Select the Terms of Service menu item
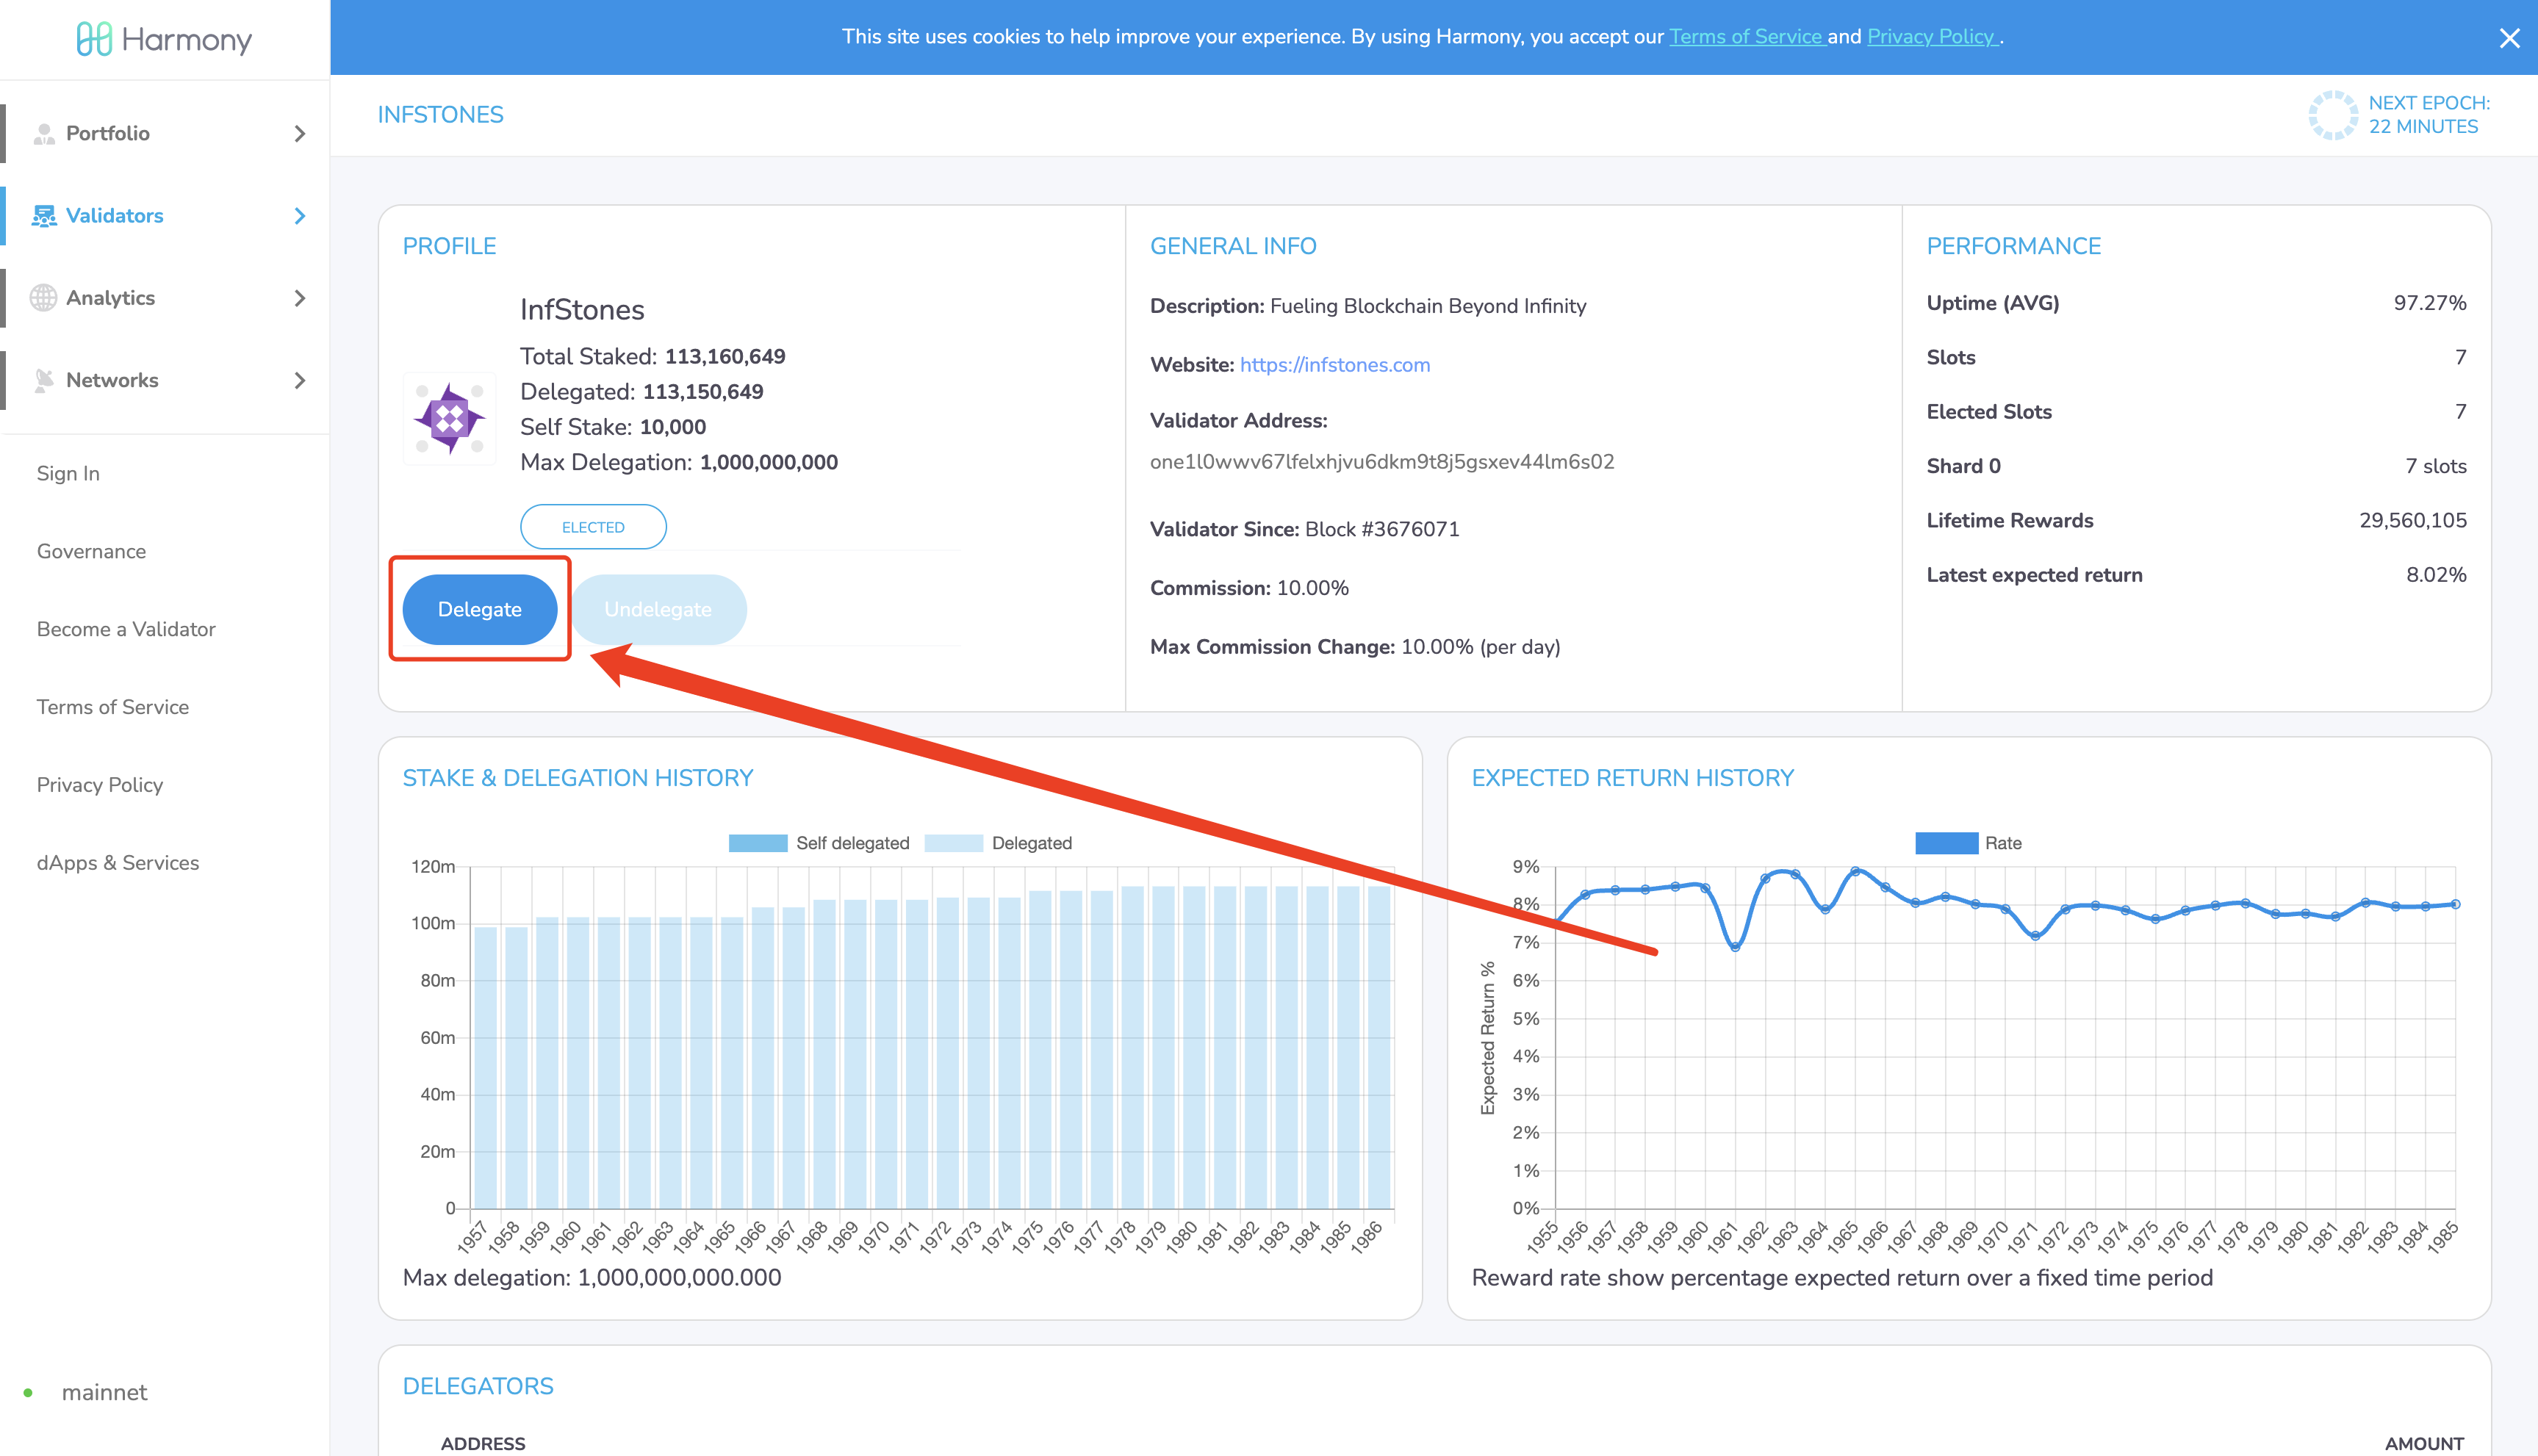The image size is (2538, 1456). tap(113, 706)
